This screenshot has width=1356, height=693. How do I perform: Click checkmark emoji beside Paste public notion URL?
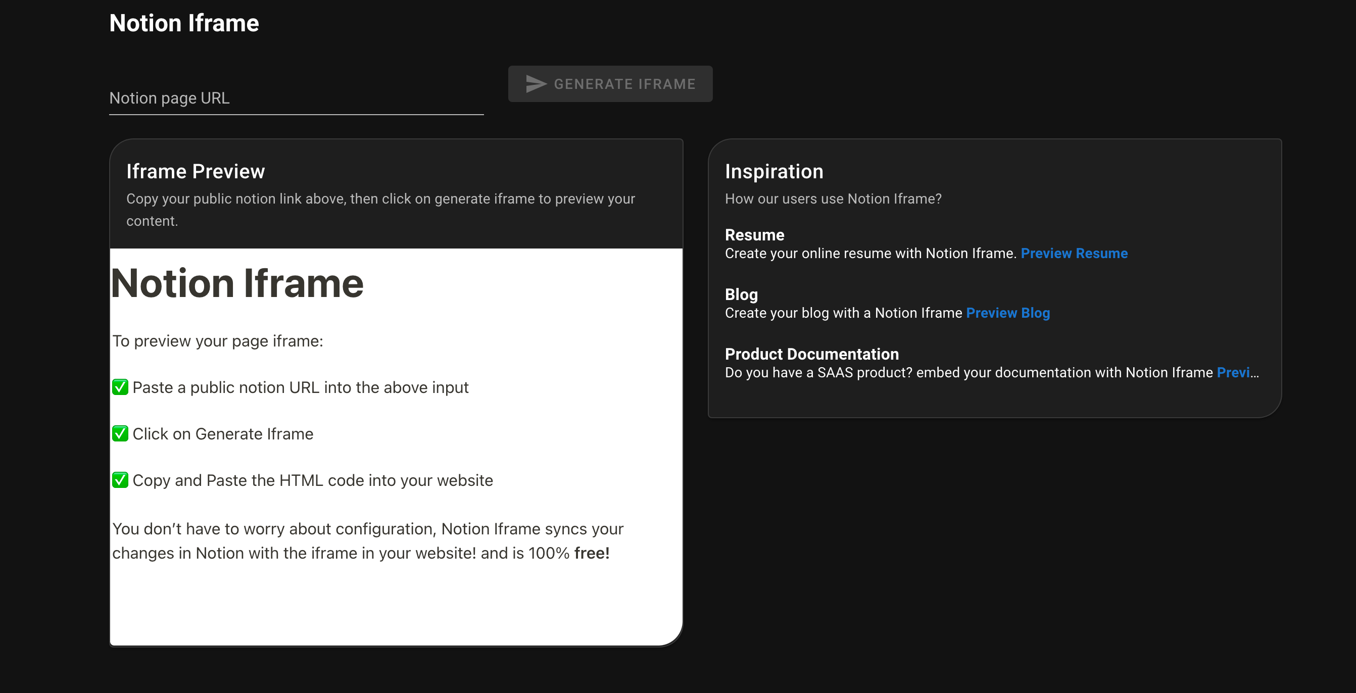click(120, 387)
